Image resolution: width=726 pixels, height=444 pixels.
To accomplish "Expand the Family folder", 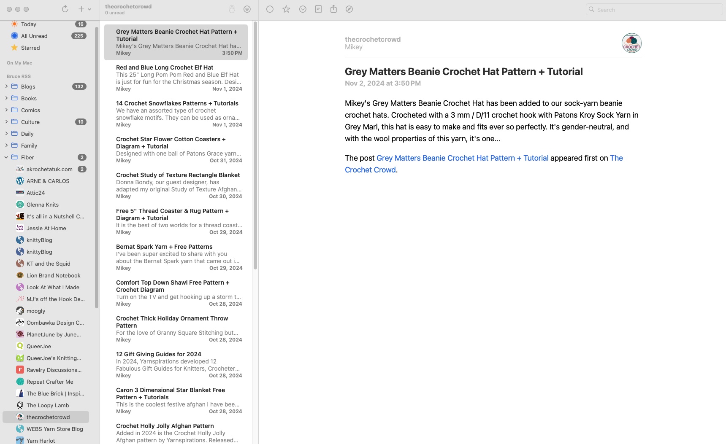I will 6,145.
